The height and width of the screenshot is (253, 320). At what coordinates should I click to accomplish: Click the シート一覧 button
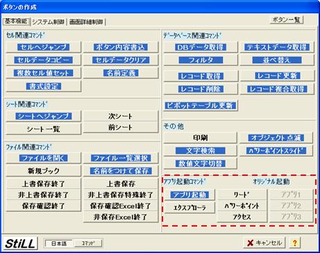pos(44,129)
